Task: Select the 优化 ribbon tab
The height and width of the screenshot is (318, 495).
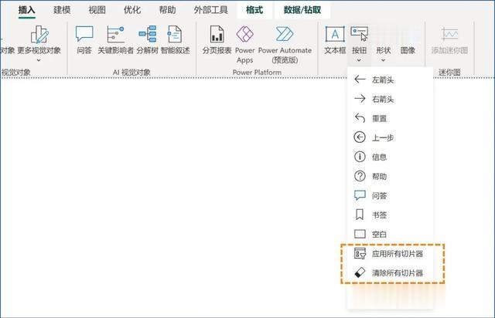Action: [x=132, y=10]
